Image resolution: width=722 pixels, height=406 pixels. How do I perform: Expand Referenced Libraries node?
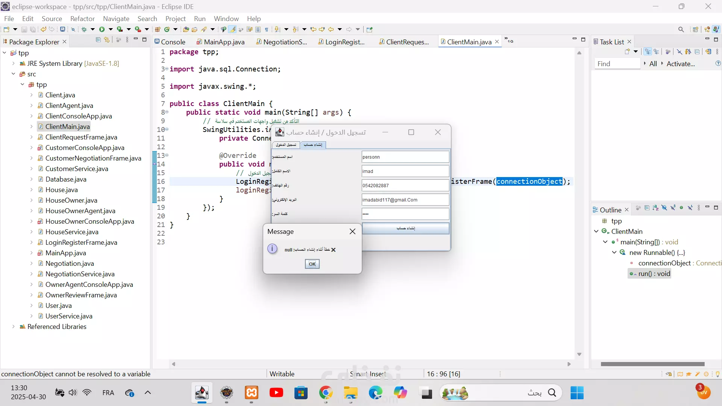[14, 327]
